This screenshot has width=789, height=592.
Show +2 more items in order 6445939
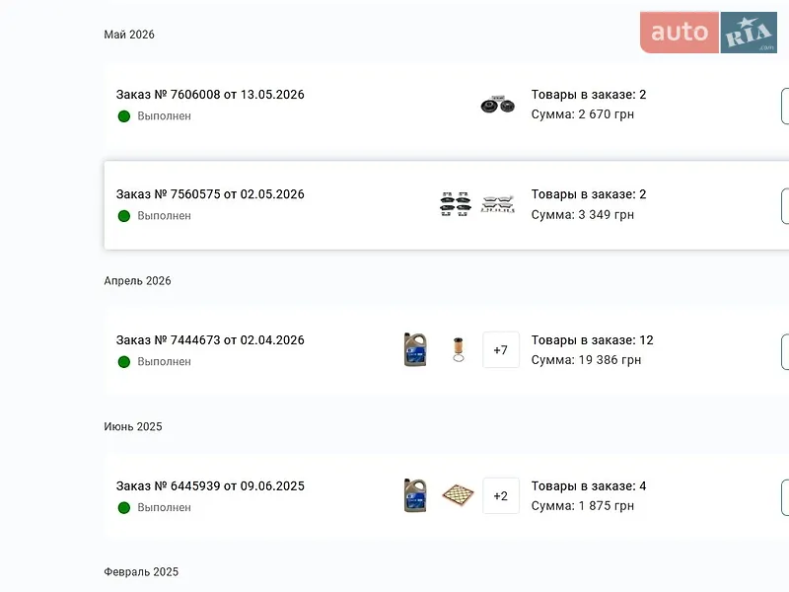click(x=501, y=496)
